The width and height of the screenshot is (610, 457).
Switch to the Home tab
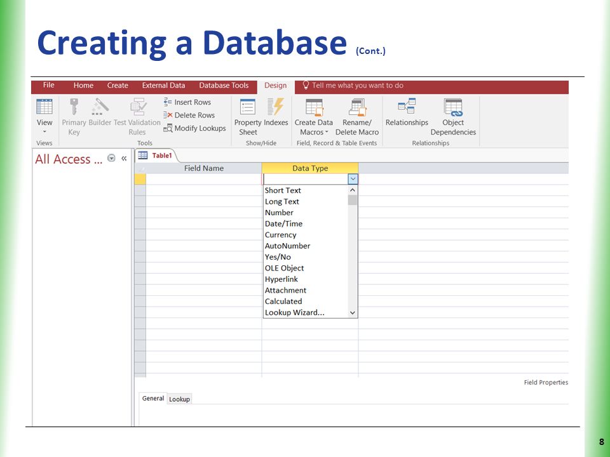(83, 85)
